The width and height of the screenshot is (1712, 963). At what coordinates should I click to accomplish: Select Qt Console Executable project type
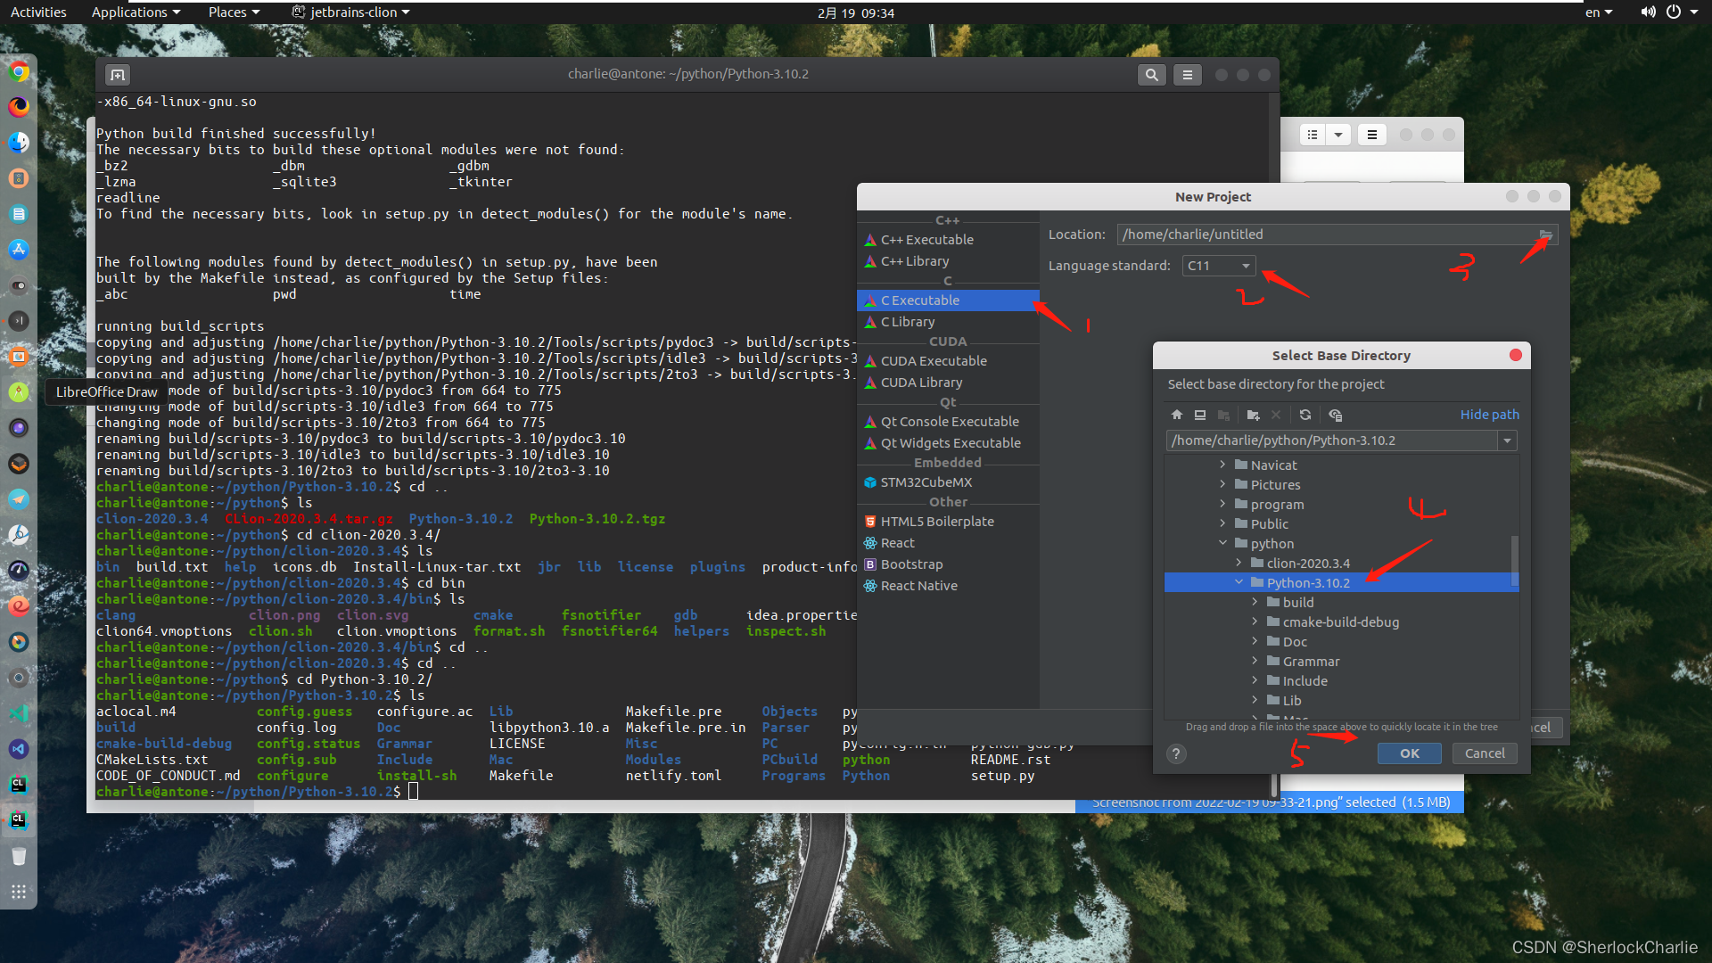pyautogui.click(x=949, y=421)
